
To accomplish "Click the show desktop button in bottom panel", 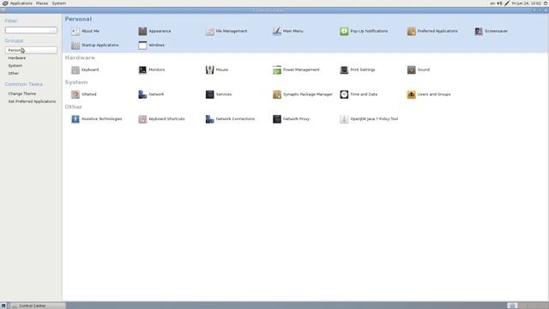I will [3, 306].
